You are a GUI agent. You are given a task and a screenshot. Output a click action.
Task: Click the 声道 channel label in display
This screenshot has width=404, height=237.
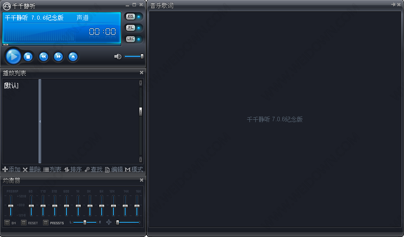83,18
